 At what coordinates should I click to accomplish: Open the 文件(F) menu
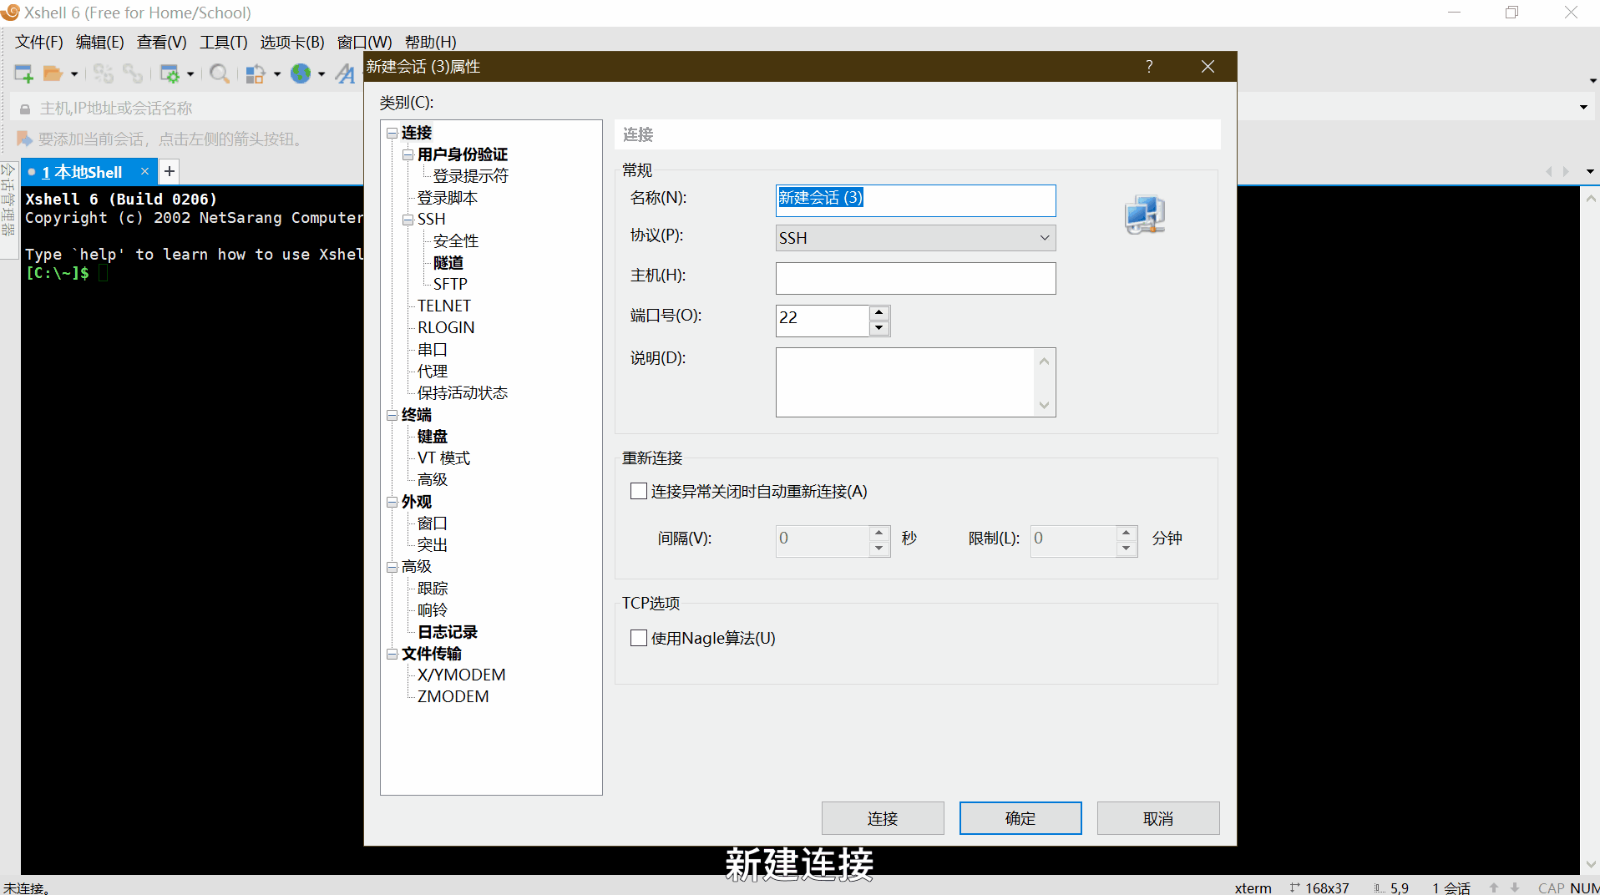[39, 42]
